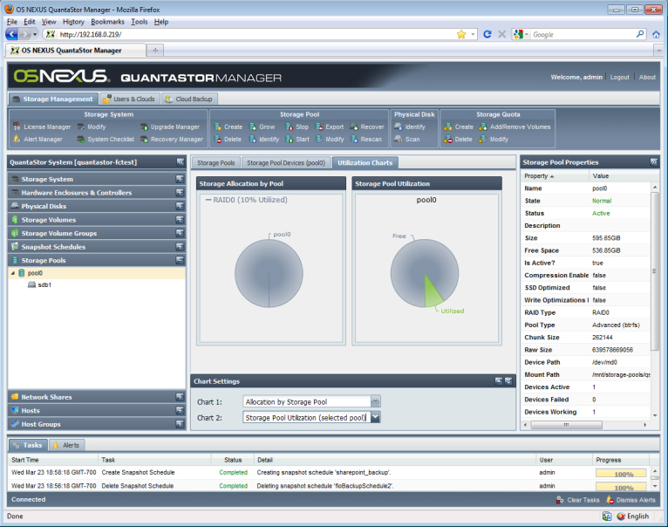This screenshot has width=668, height=527.
Task: Export the Storage Pool
Action: coord(330,127)
